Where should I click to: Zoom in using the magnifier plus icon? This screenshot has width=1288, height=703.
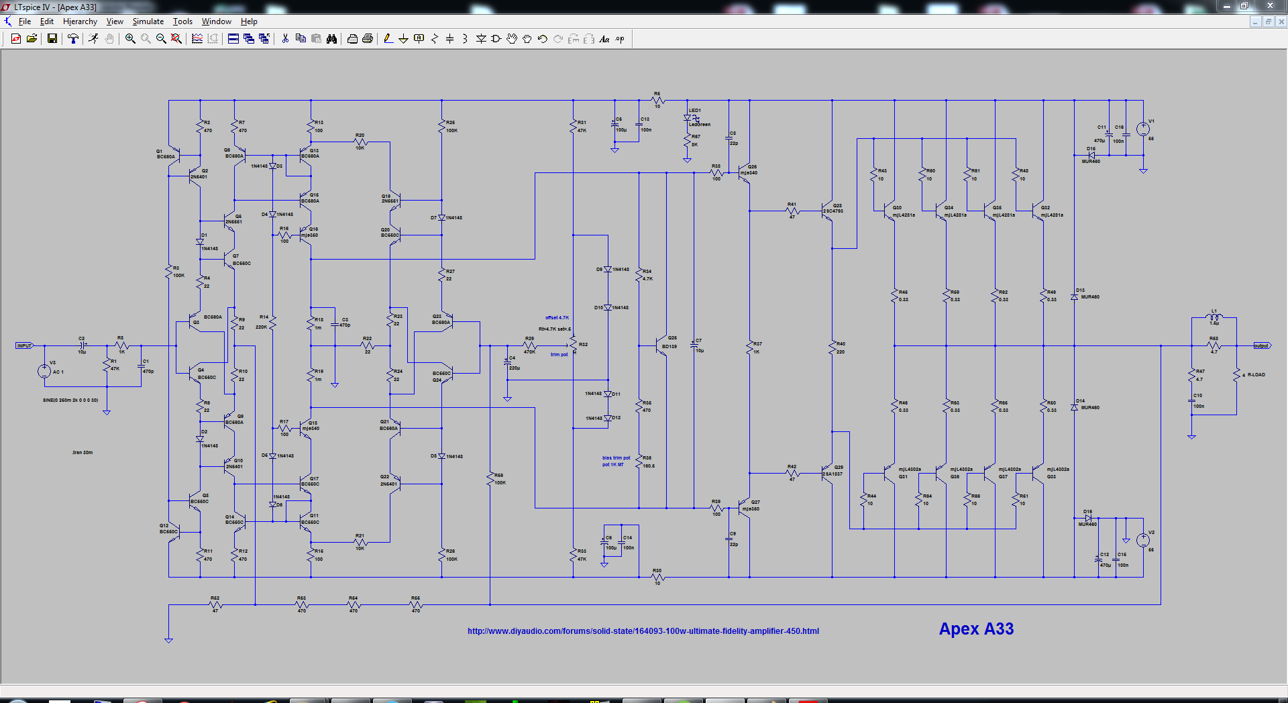tap(130, 39)
